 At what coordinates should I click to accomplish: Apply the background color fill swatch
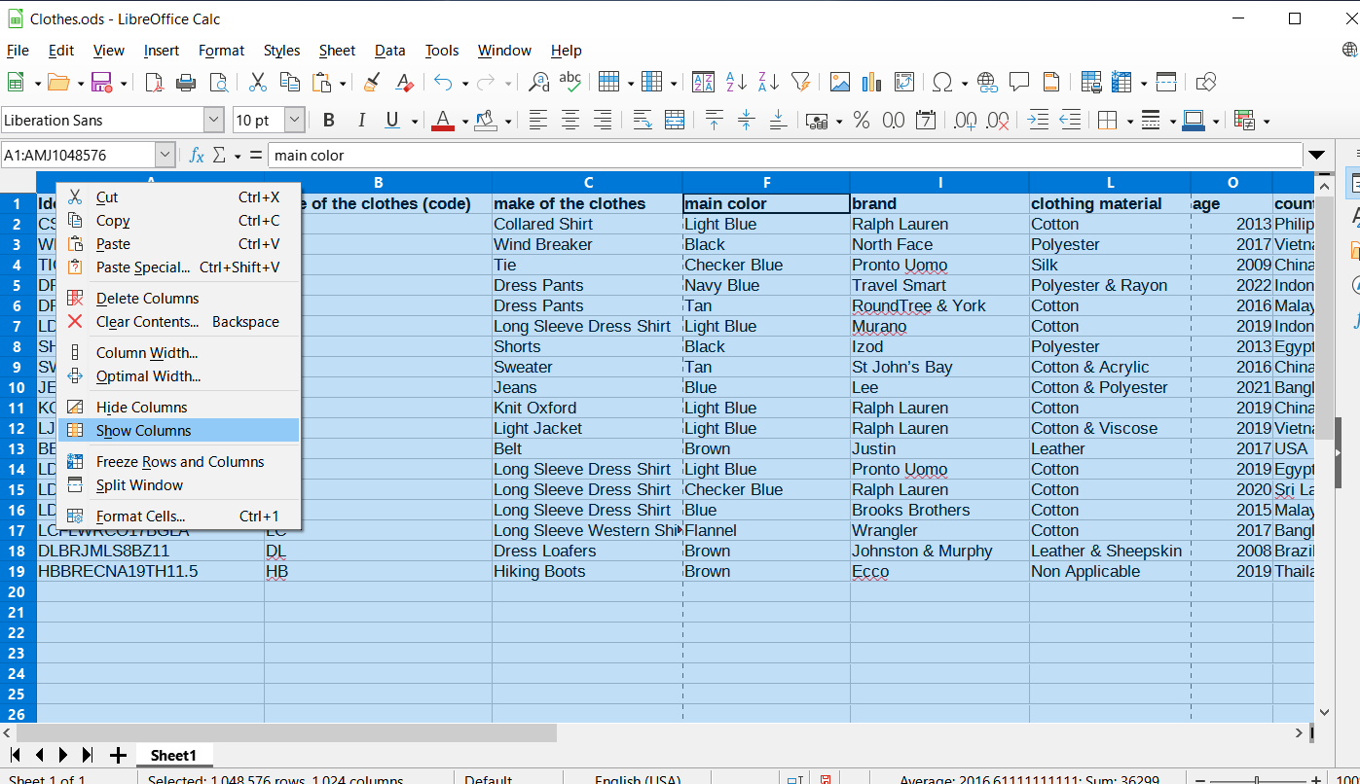pyautogui.click(x=484, y=121)
